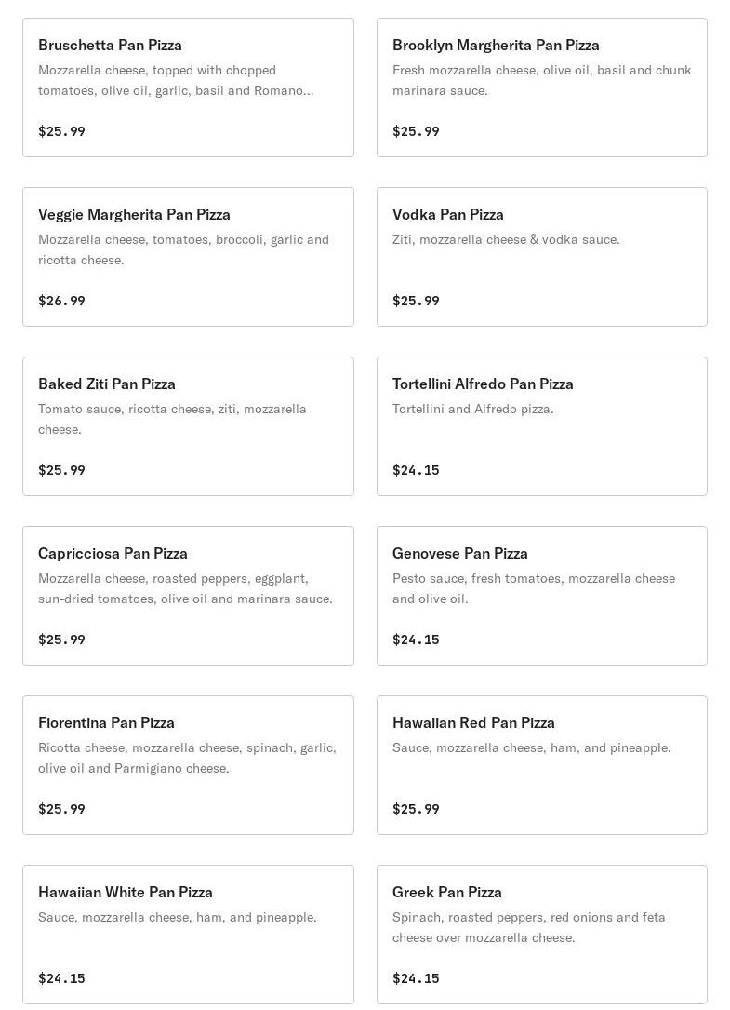The width and height of the screenshot is (730, 1010).
Task: Click truncated Bruschetta description ending Romano…
Action: 176,80
